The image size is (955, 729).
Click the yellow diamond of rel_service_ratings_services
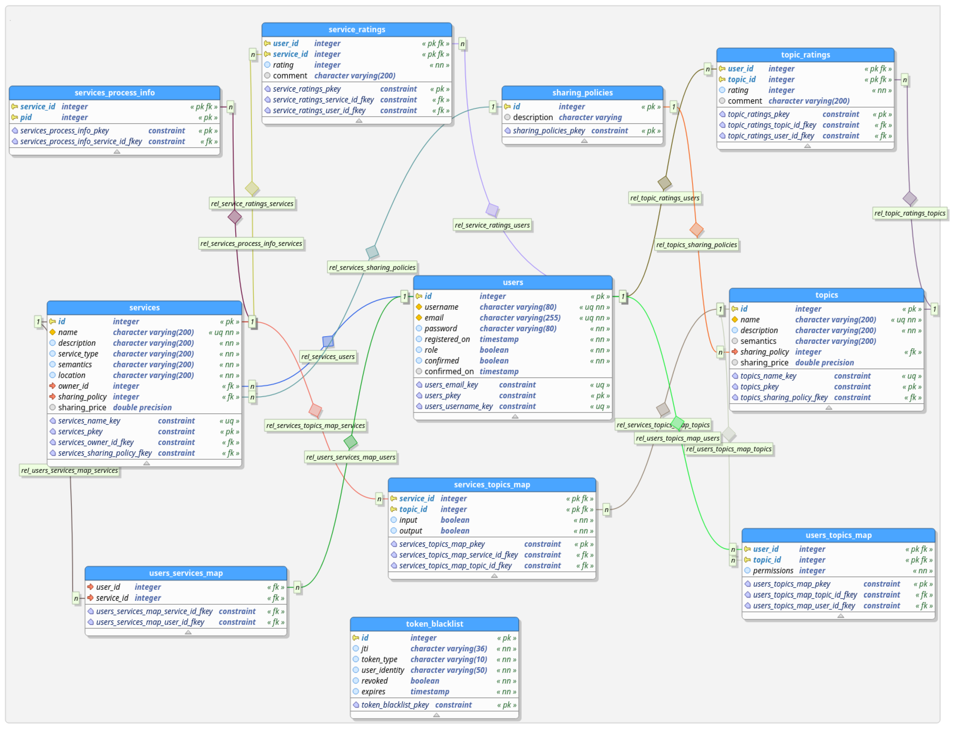(x=252, y=188)
